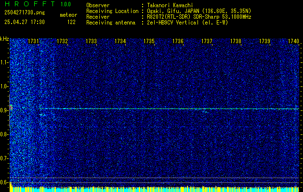Click the 1737 time marker

click(x=207, y=41)
